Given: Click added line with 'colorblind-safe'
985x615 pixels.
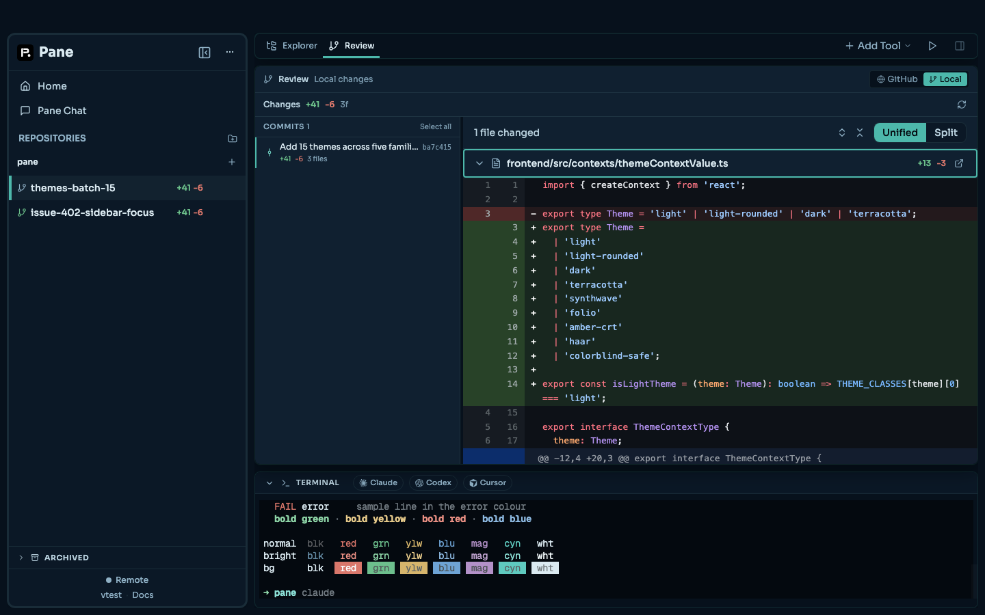Looking at the screenshot, I should pos(720,356).
